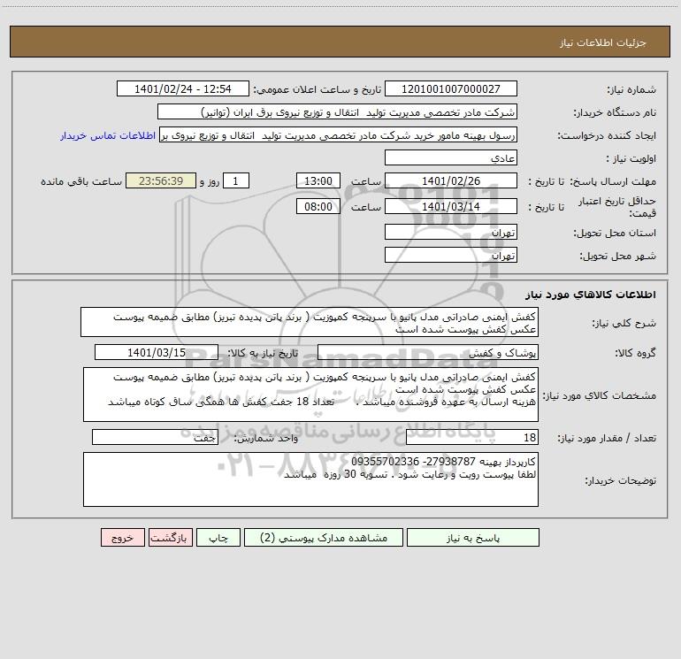Click the شهر محل تحویل label
Image resolution: width=681 pixels, height=659 pixels.
click(618, 256)
